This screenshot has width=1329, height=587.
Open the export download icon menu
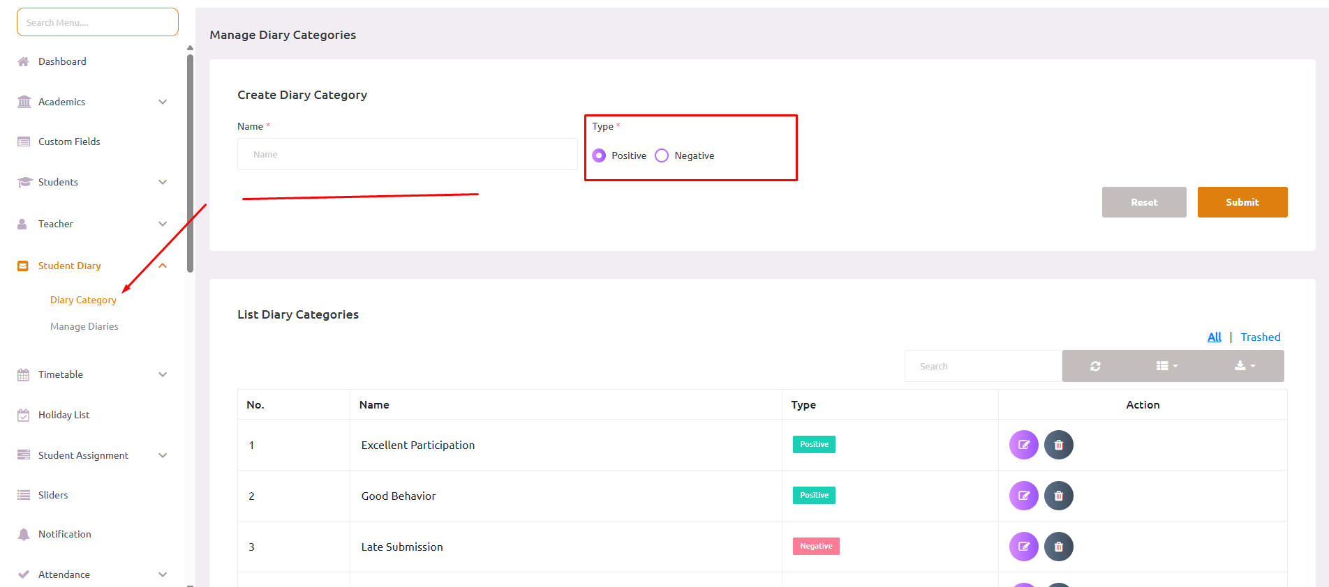[x=1245, y=366]
